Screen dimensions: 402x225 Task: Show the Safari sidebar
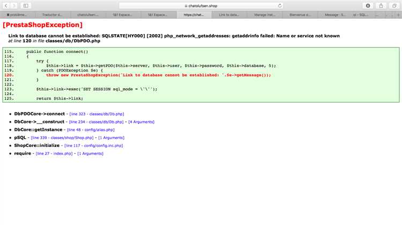pyautogui.click(x=26, y=6)
